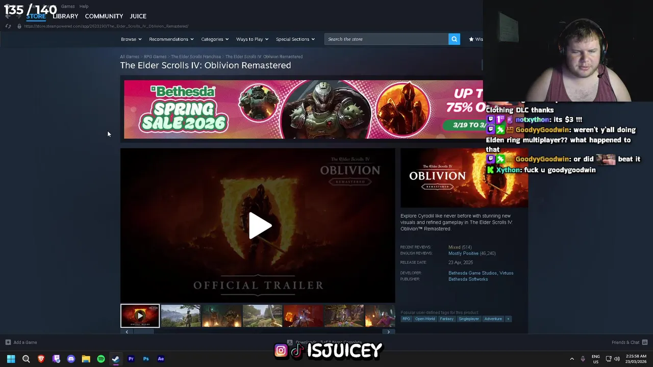
Task: Expand the Special Sections dropdown
Action: [295, 39]
